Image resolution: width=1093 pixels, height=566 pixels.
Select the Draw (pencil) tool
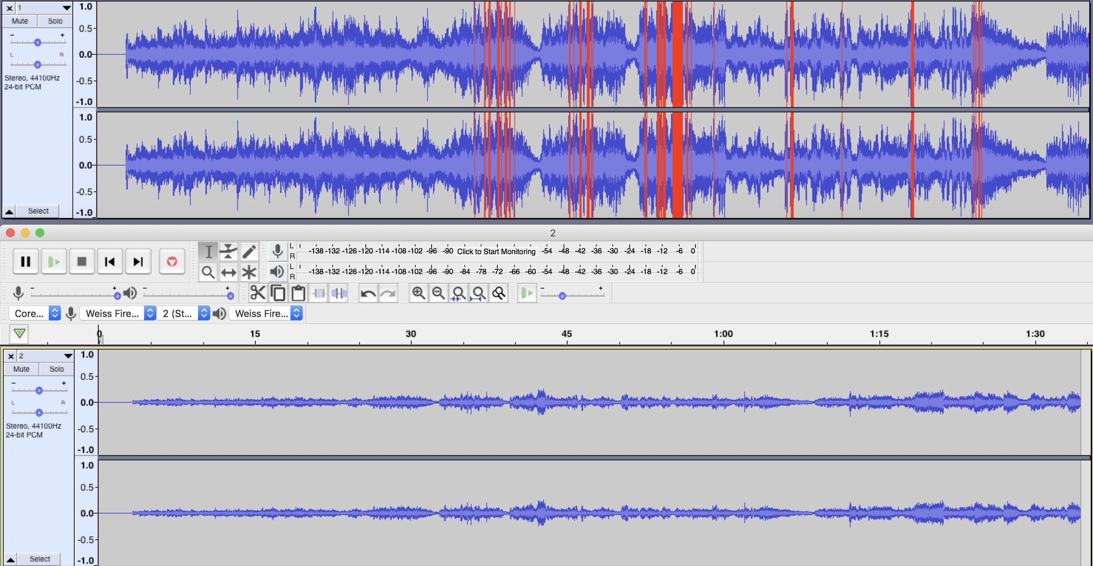[x=249, y=252]
